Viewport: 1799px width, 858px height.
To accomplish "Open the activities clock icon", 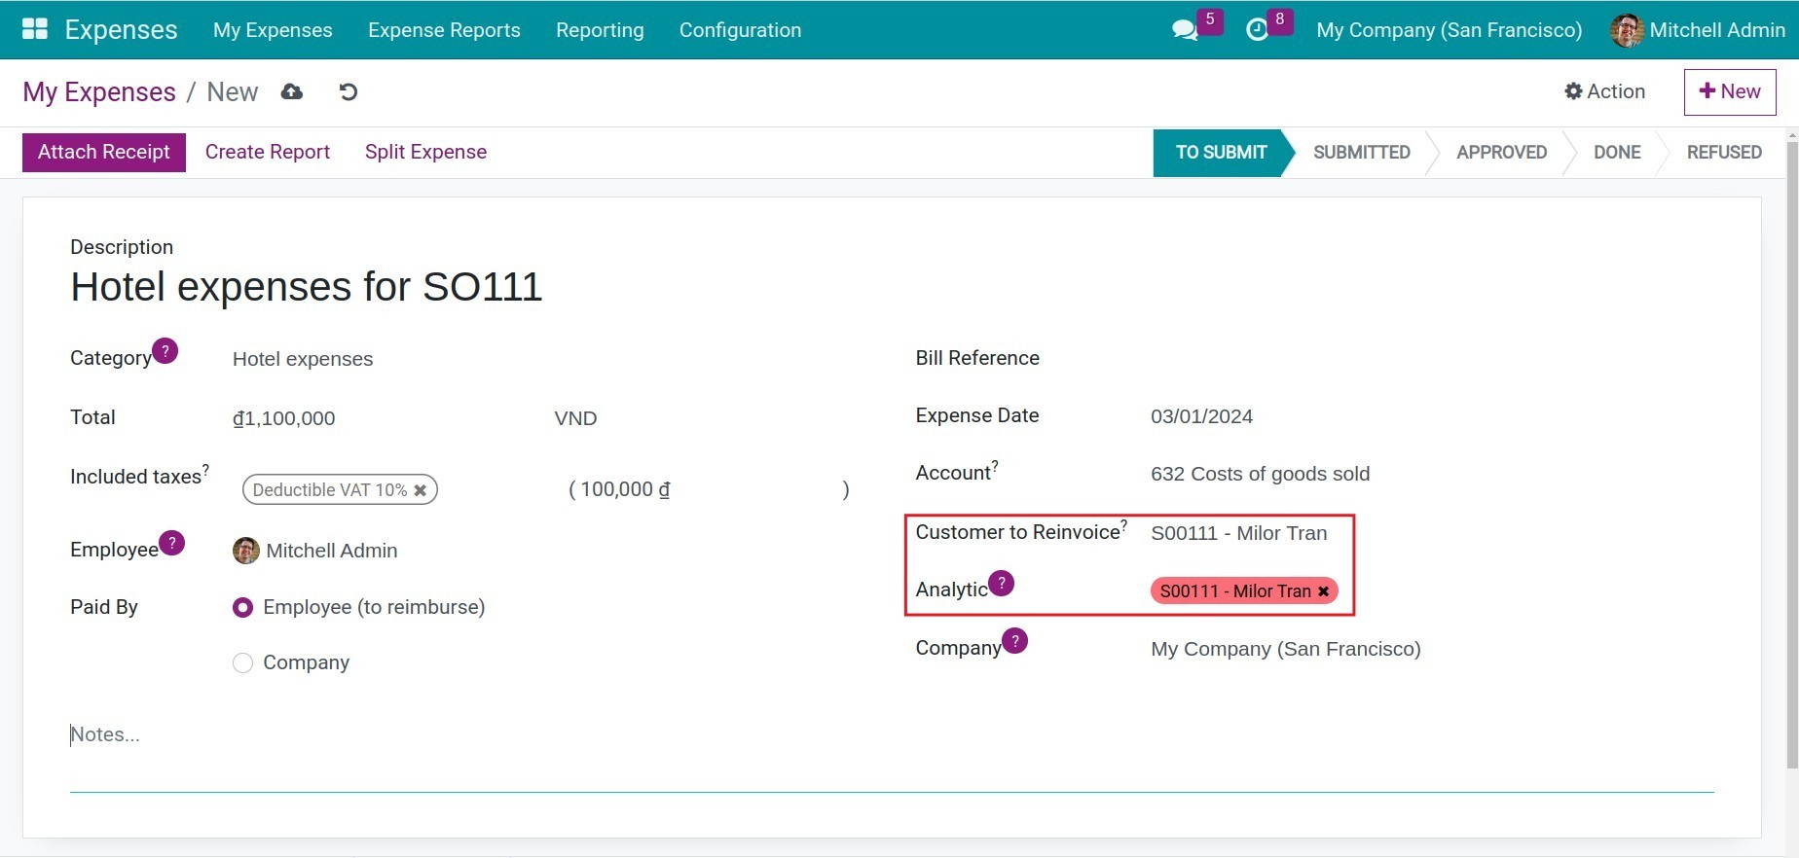I will coord(1257,30).
